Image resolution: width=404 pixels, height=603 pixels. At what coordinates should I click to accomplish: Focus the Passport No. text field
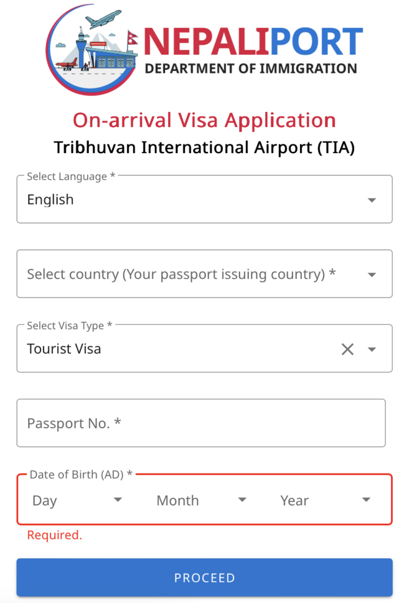201,423
